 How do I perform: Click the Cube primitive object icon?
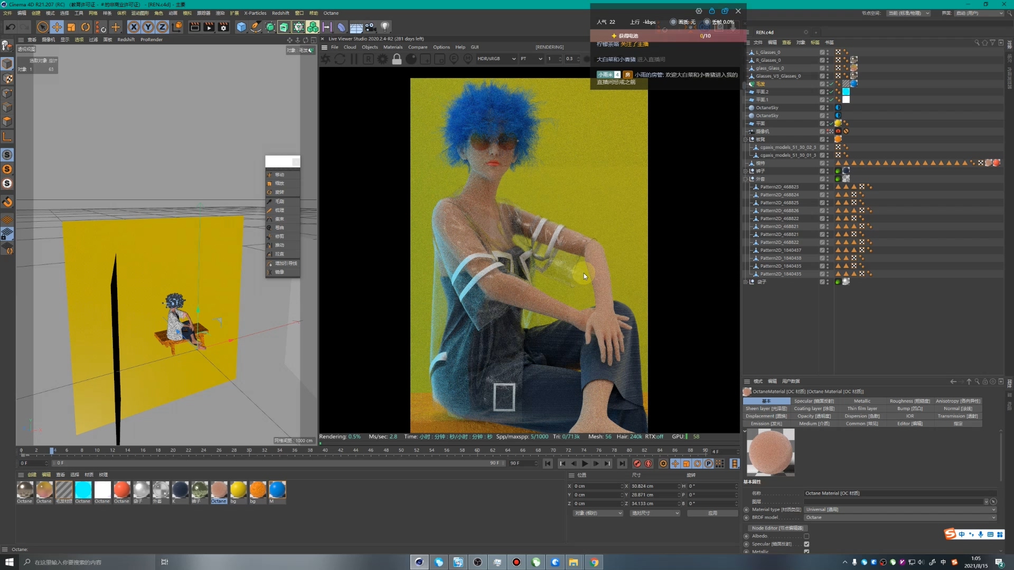241,27
